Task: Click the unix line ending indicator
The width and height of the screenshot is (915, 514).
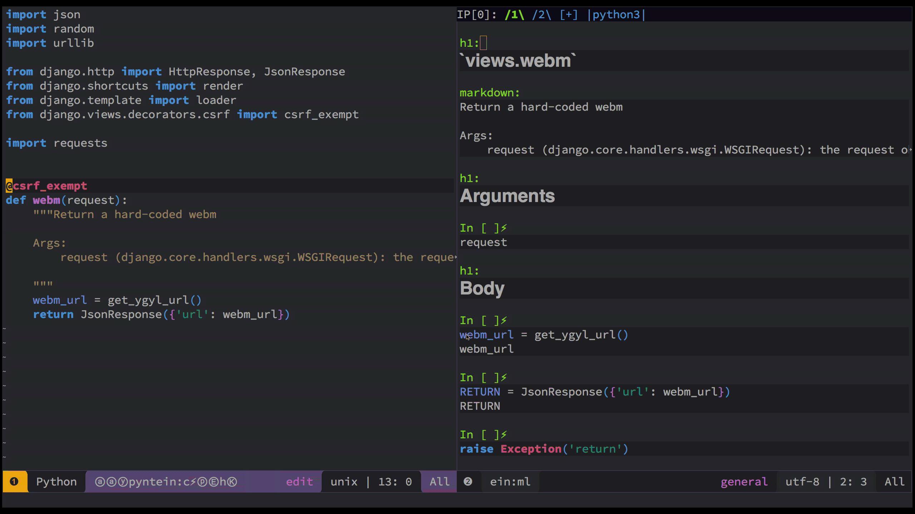Action: click(x=344, y=482)
